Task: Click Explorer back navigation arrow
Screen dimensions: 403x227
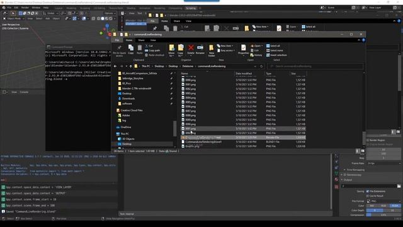Action: (x=115, y=66)
